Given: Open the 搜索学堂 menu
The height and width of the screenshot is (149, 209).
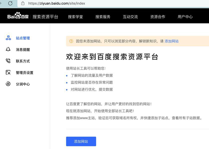Looking at the screenshot, I should pos(75,17).
